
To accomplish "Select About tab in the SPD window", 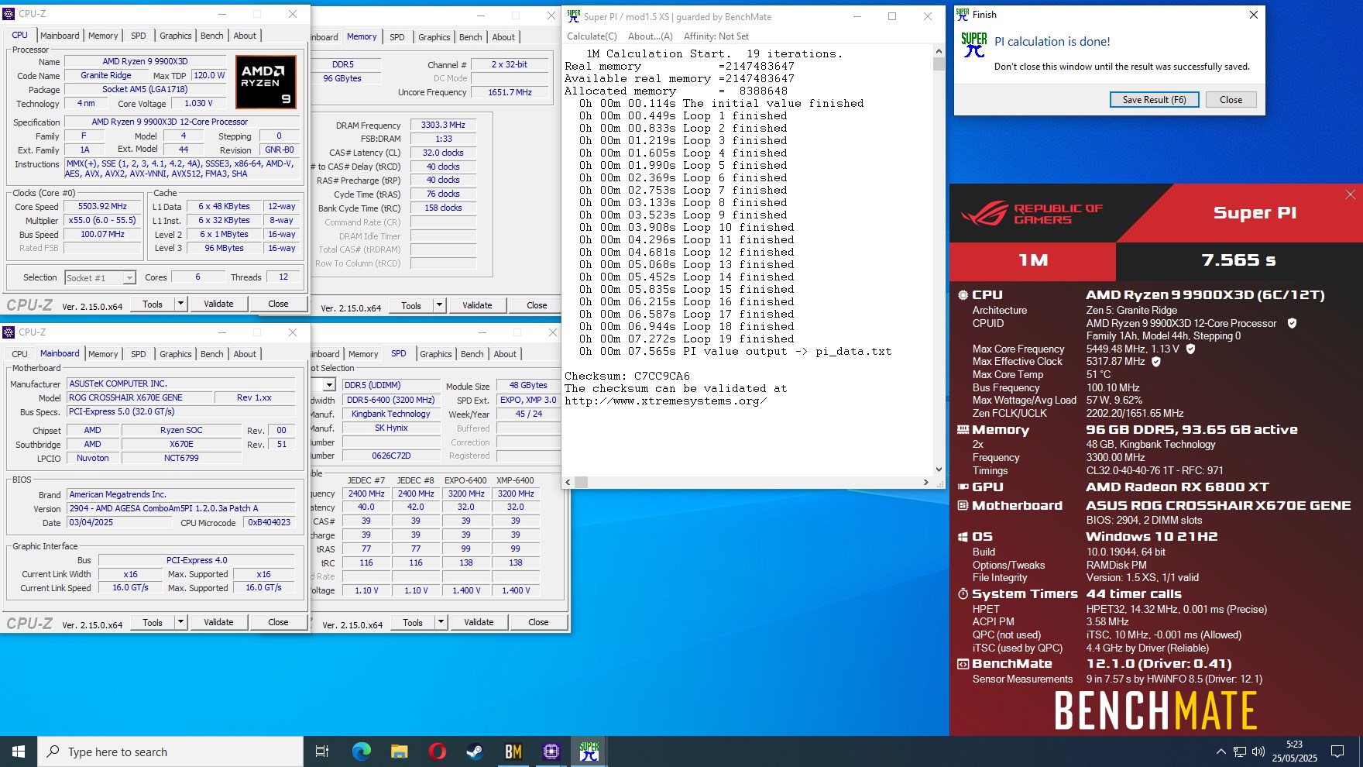I will pyautogui.click(x=505, y=354).
